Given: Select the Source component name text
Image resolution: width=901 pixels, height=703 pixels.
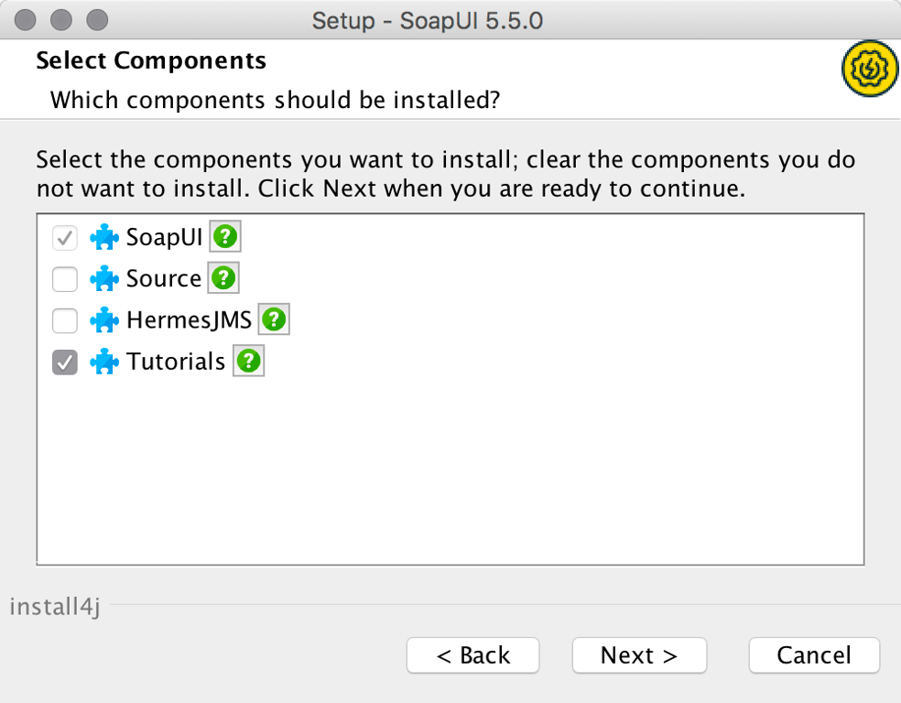Looking at the screenshot, I should pyautogui.click(x=164, y=278).
